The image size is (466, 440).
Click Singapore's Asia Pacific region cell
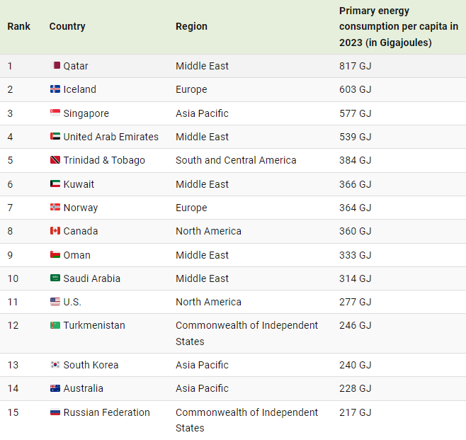click(202, 113)
